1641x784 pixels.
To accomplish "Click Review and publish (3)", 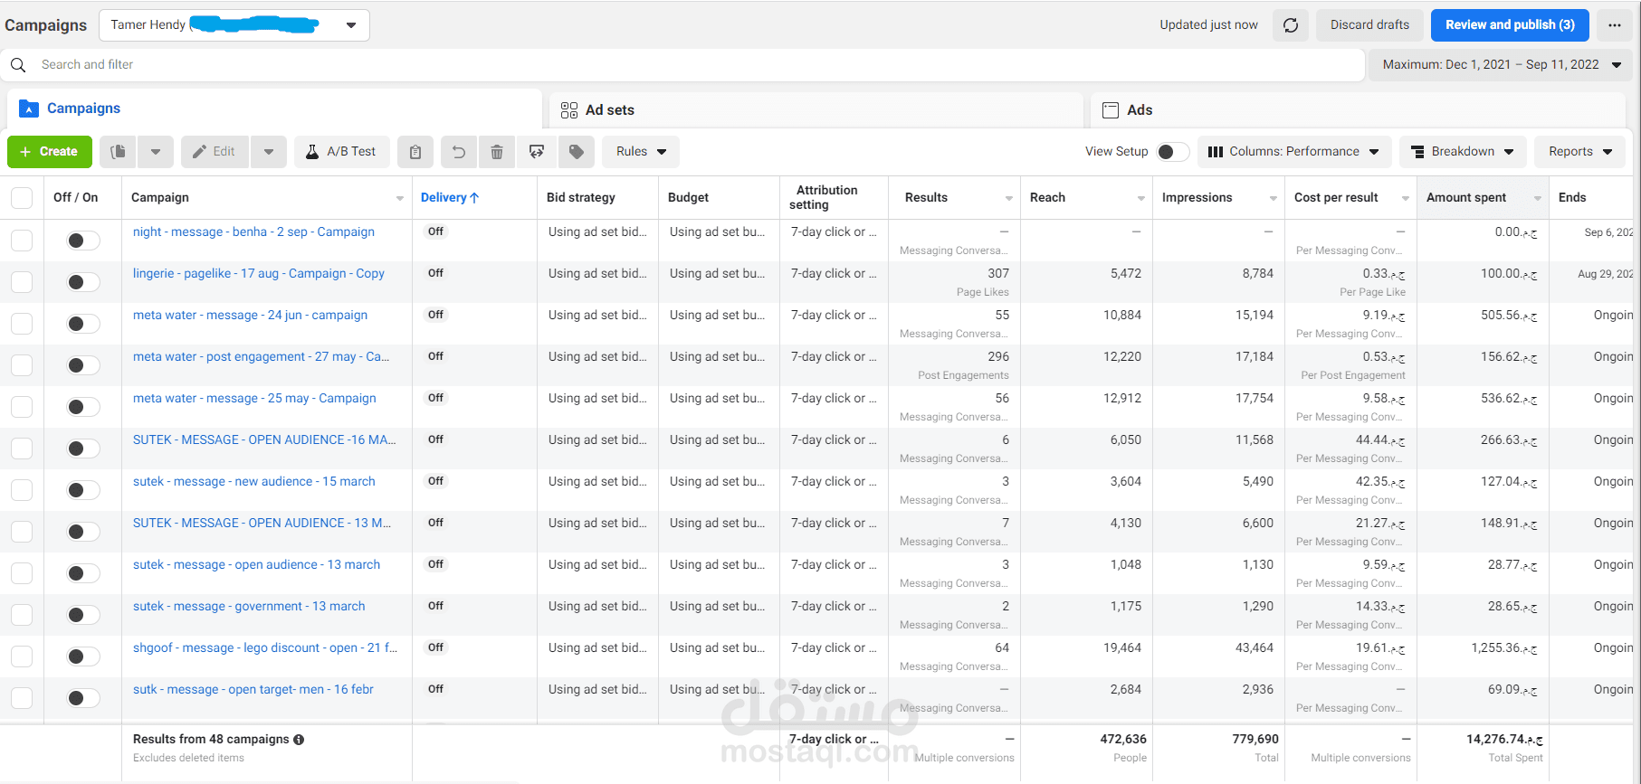I will point(1510,25).
